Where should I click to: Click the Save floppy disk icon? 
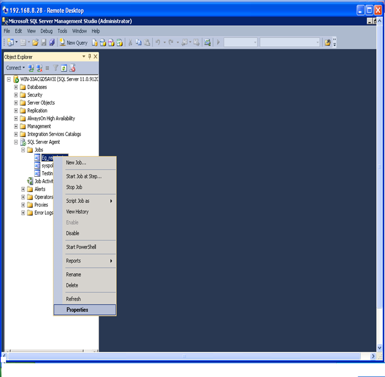(x=44, y=42)
